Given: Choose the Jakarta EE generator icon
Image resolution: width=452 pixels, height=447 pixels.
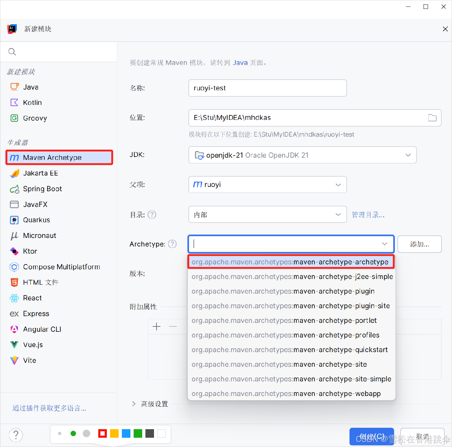Looking at the screenshot, I should (14, 173).
